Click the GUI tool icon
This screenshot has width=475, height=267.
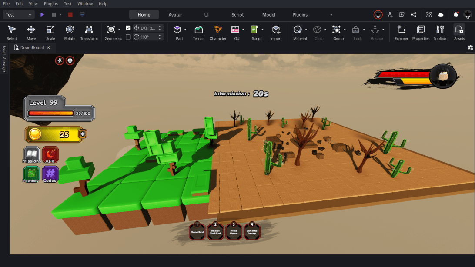point(235,30)
